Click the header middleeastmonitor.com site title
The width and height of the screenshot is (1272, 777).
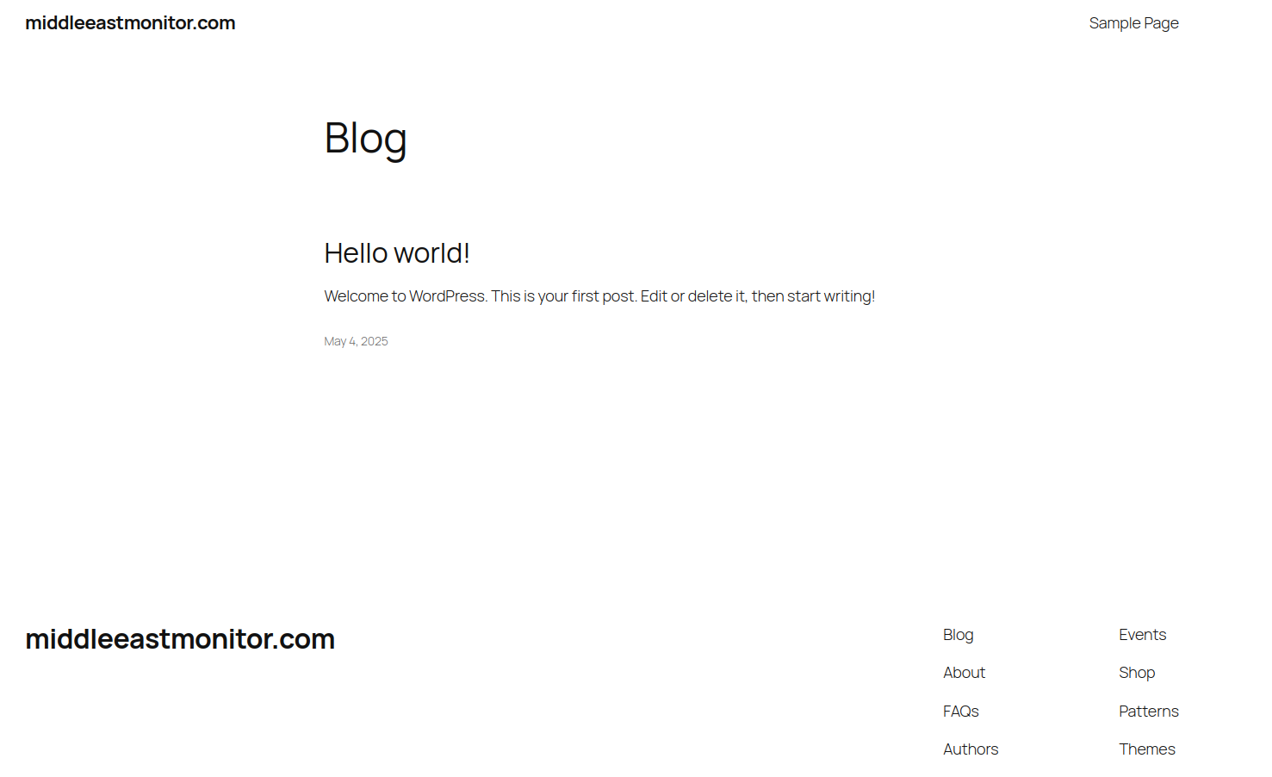coord(130,23)
